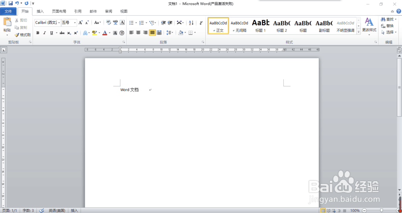This screenshot has width=402, height=213.
Task: Switch to Page Layout (页面布局) tab
Action: click(x=59, y=11)
